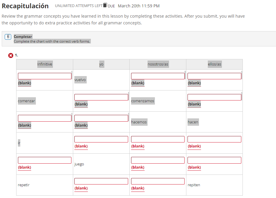Click the nosotros/as field in vuelvo row
The height and width of the screenshot is (198, 276).
(x=158, y=76)
